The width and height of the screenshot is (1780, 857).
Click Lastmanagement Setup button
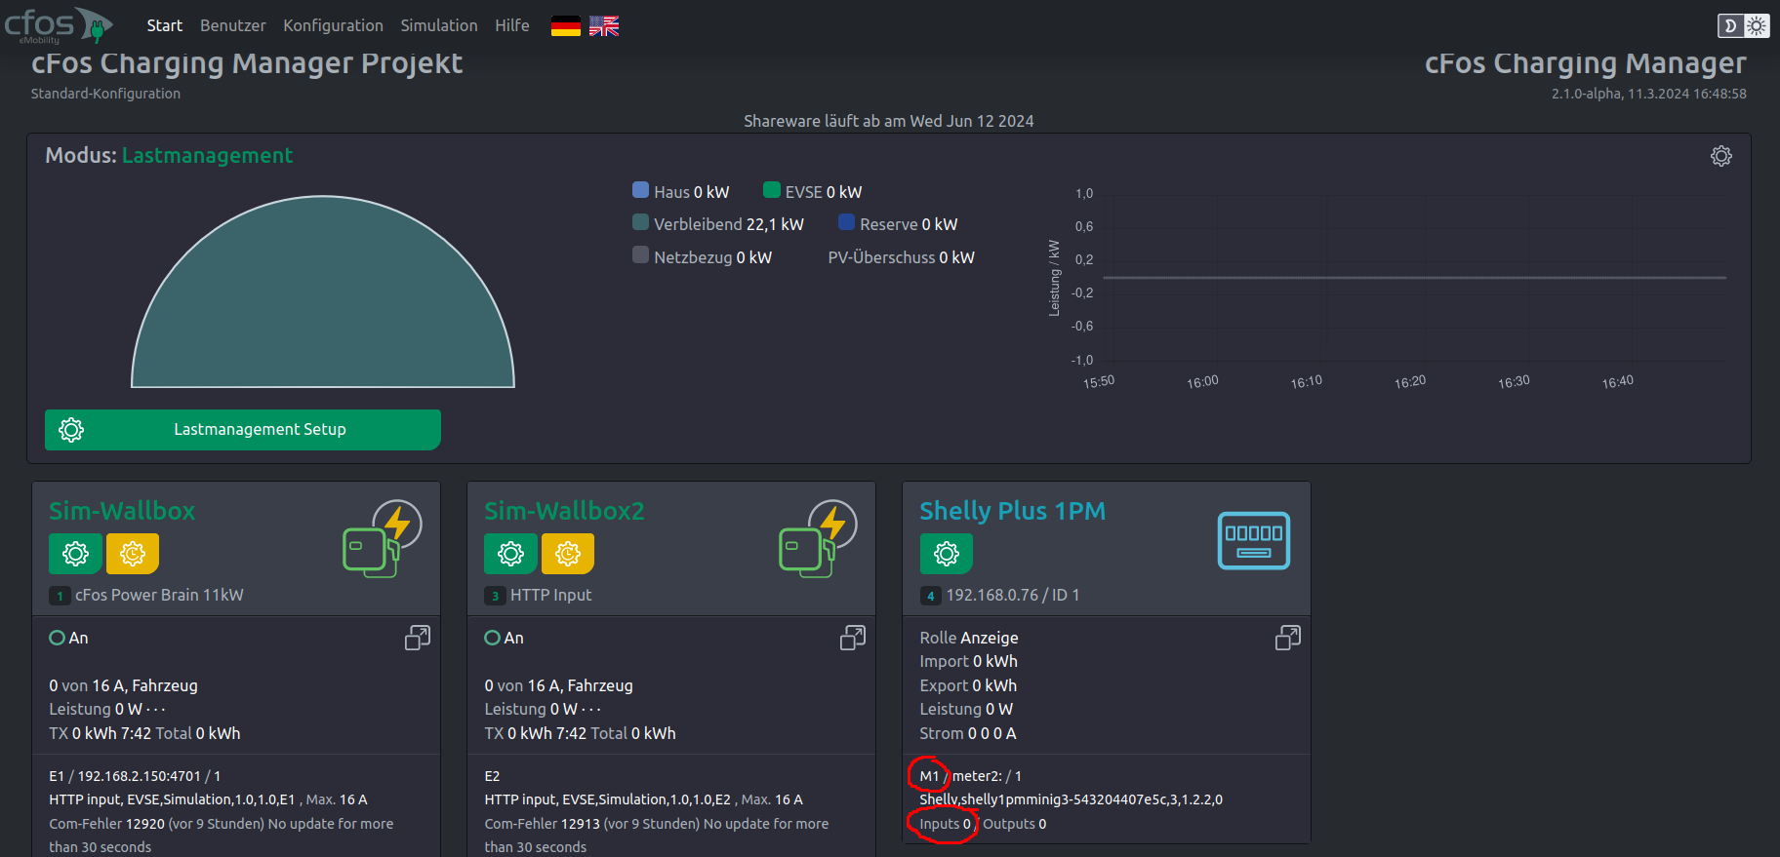tap(243, 429)
